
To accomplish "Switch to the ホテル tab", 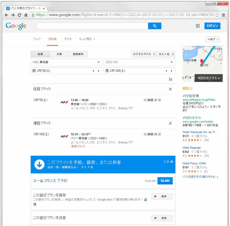I will [68, 39].
